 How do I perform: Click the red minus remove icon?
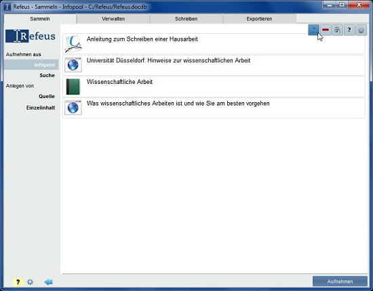[x=326, y=30]
